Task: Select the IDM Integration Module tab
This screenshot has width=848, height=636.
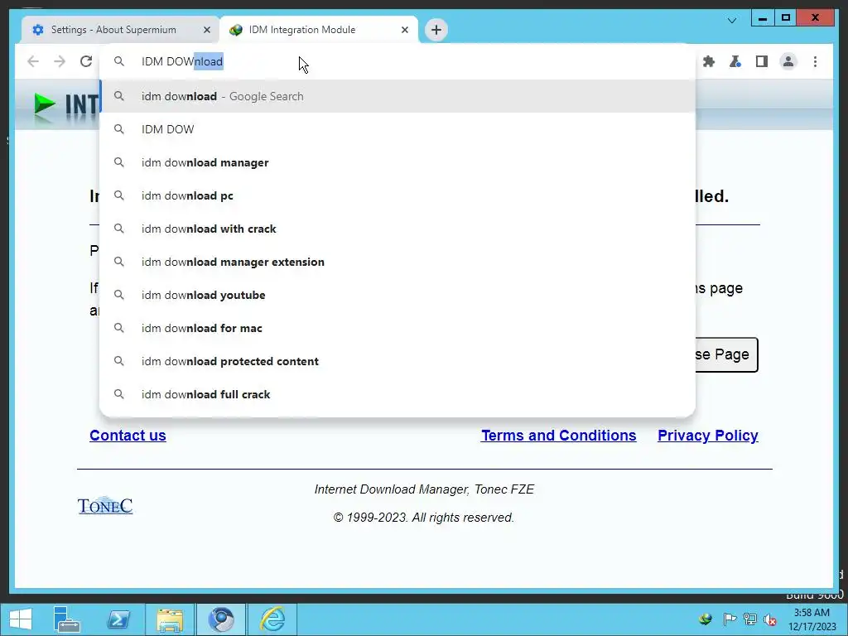Action: pyautogui.click(x=318, y=30)
